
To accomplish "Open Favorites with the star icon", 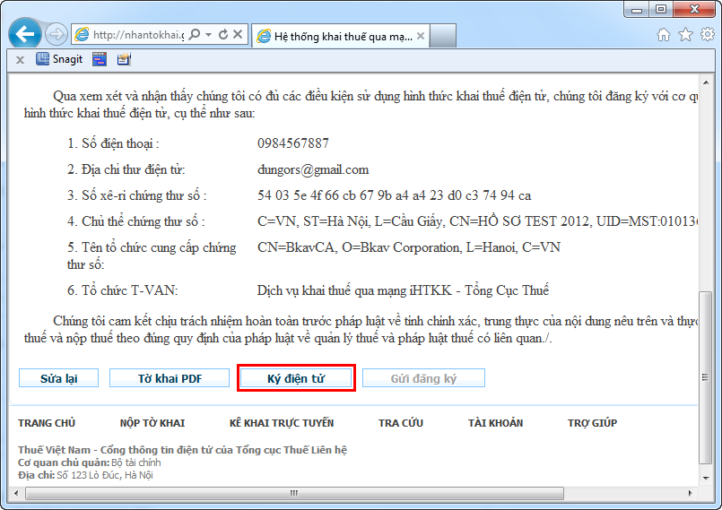I will (x=685, y=35).
